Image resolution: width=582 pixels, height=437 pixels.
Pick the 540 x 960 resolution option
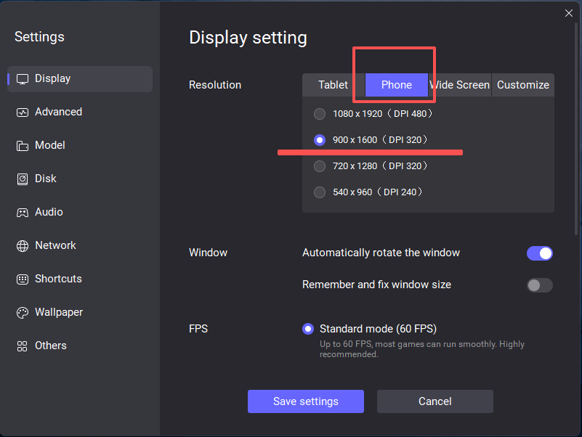pyautogui.click(x=320, y=192)
